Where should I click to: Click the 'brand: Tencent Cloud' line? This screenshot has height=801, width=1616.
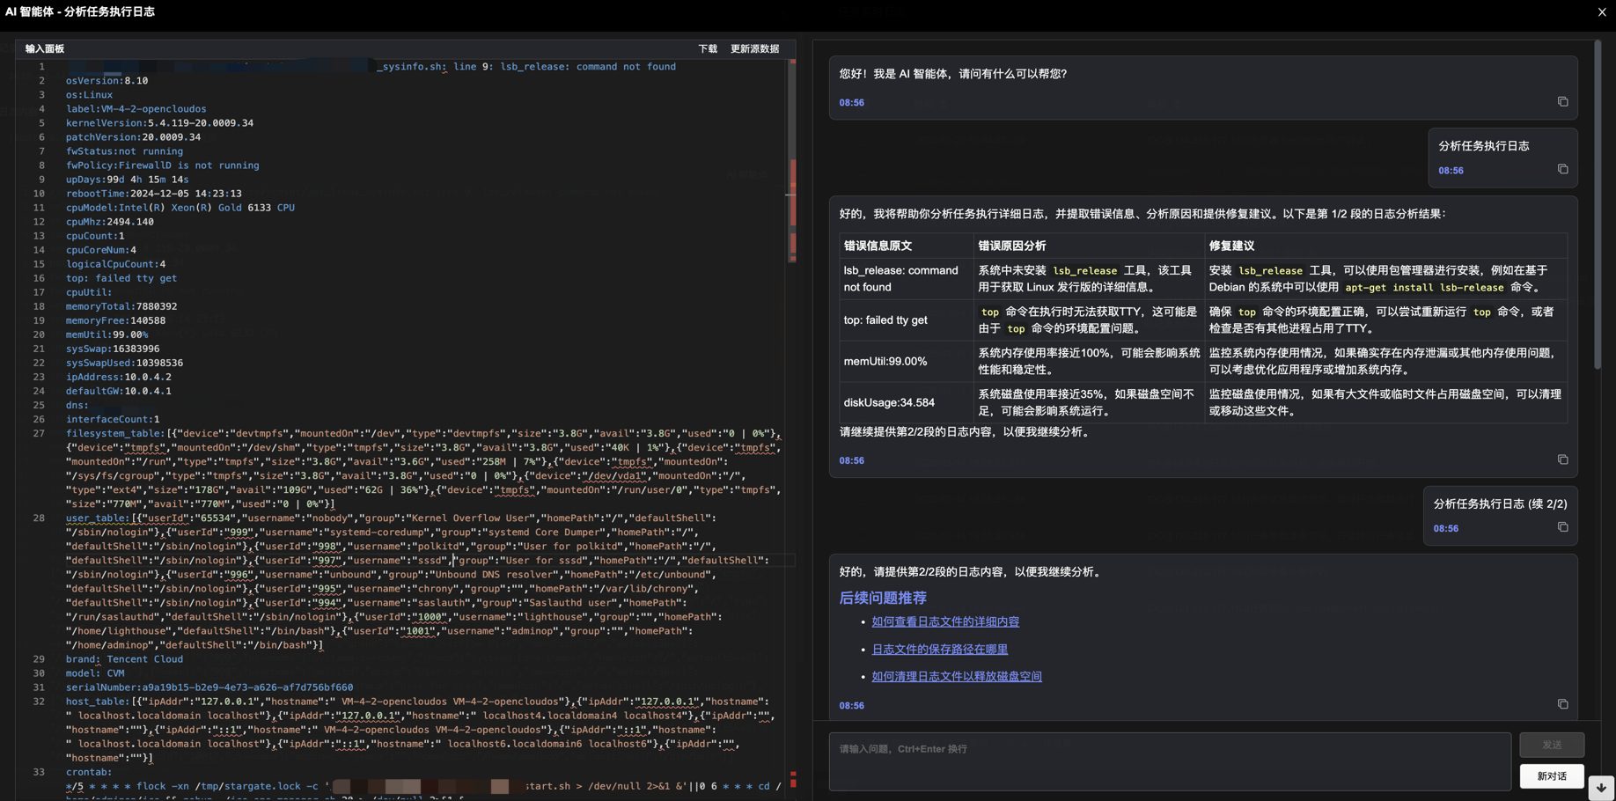124,659
